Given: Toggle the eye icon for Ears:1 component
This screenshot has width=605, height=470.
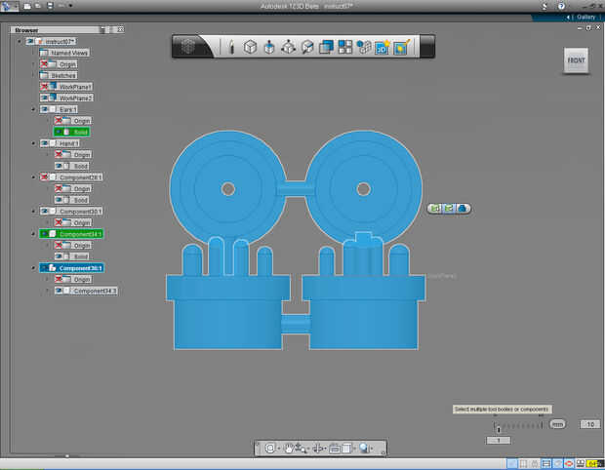Looking at the screenshot, I should [44, 109].
